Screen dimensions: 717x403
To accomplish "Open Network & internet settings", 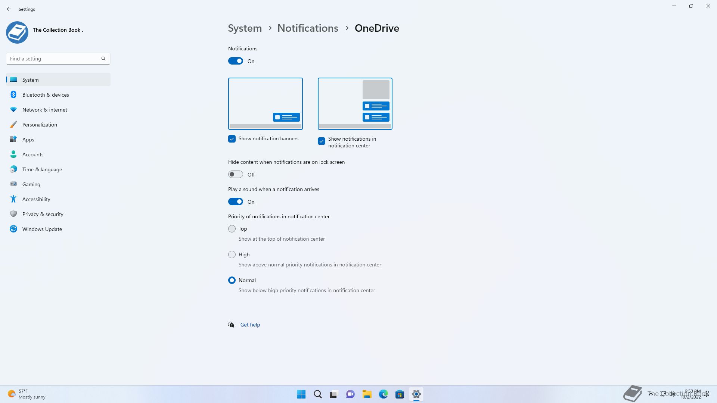I will [58, 109].
